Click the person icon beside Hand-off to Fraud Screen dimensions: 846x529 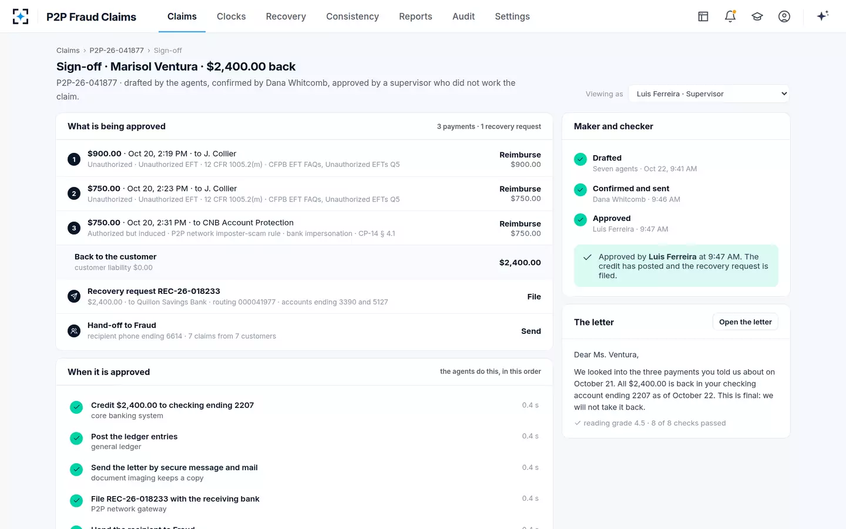[x=74, y=331]
